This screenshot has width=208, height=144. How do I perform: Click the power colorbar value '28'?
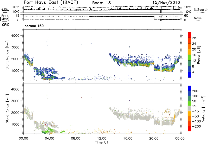pyautogui.click(x=194, y=38)
